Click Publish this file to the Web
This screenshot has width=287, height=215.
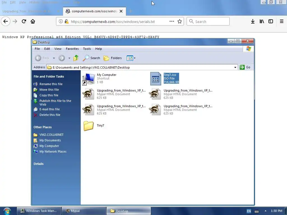(52, 102)
